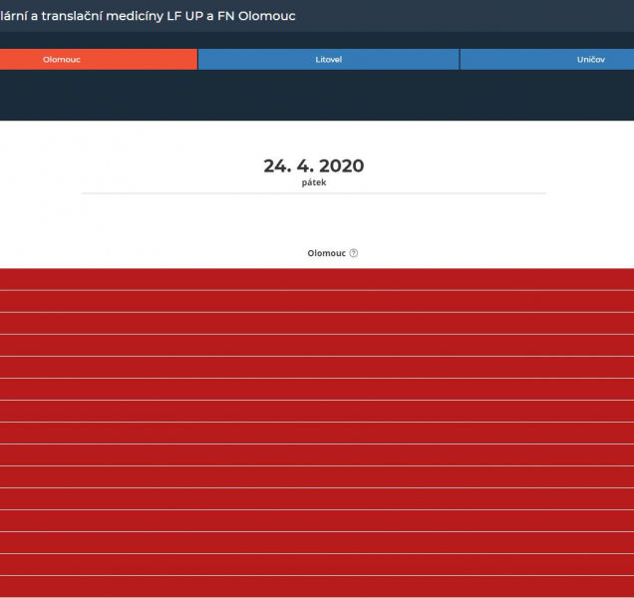This screenshot has height=598, width=634.
Task: Pick the seventh red slot row from top
Action: pos(317,411)
